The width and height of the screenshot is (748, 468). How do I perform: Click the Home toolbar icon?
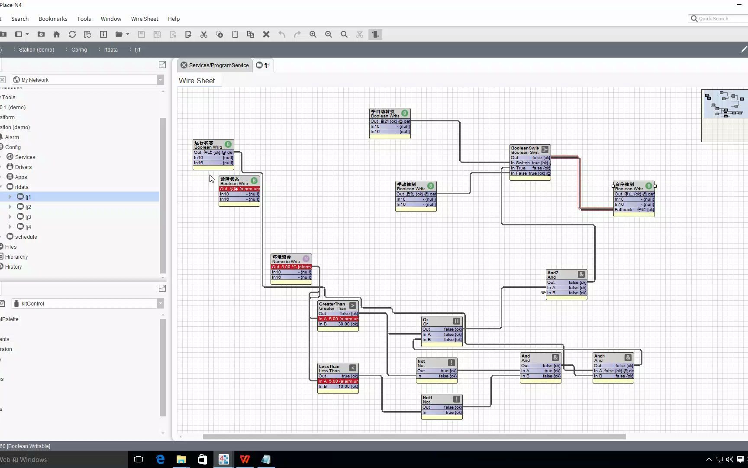(57, 34)
